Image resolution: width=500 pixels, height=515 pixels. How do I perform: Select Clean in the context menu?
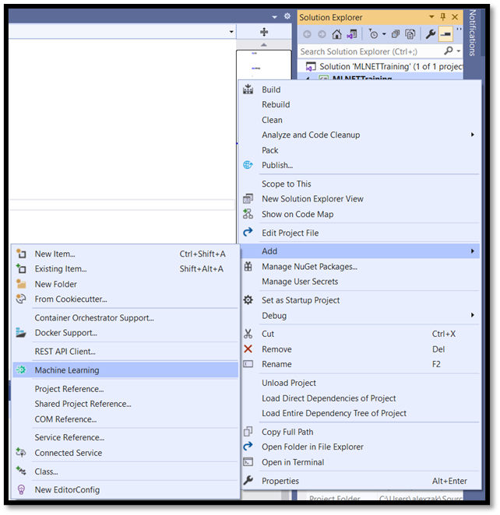361,120
